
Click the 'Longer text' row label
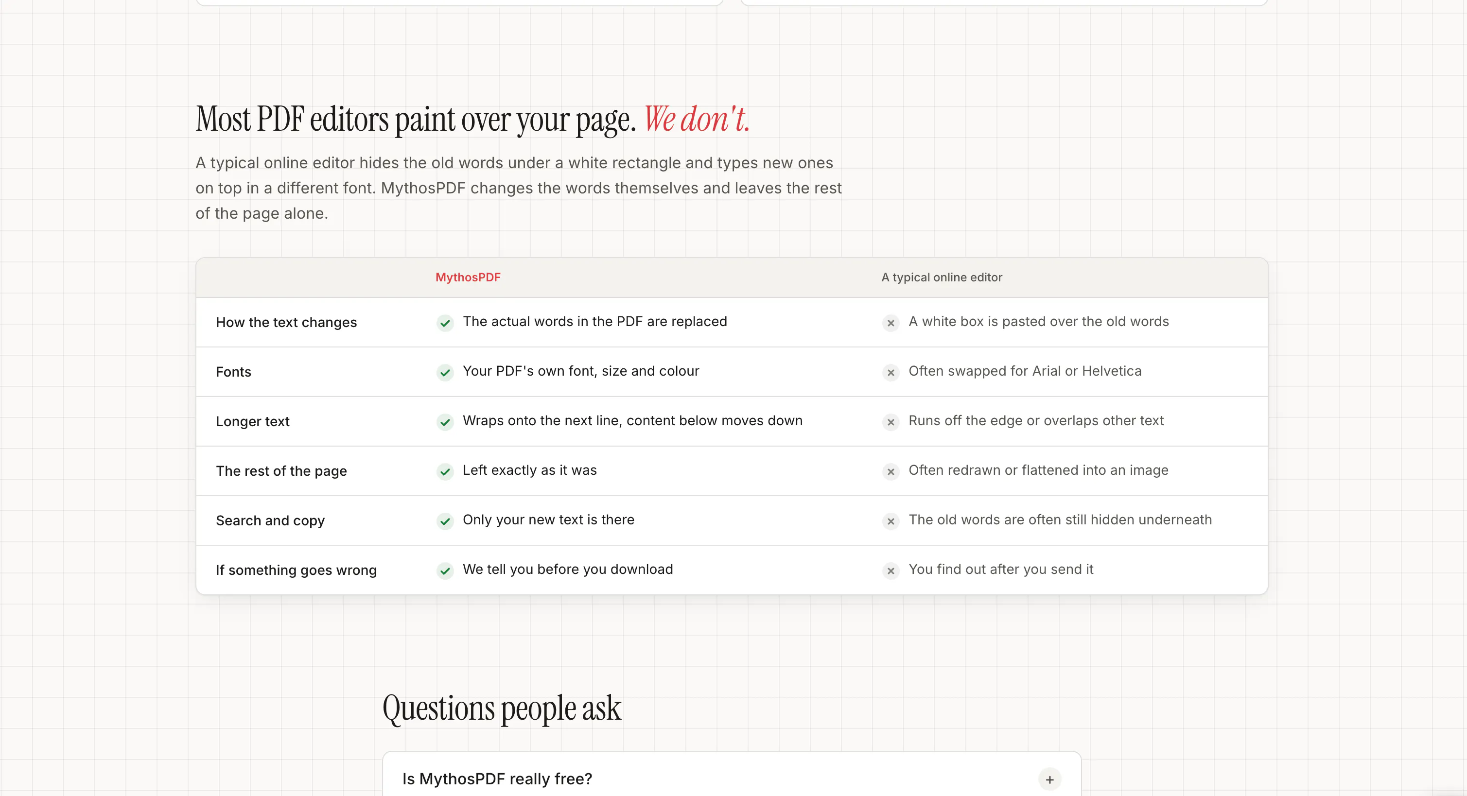tap(252, 421)
